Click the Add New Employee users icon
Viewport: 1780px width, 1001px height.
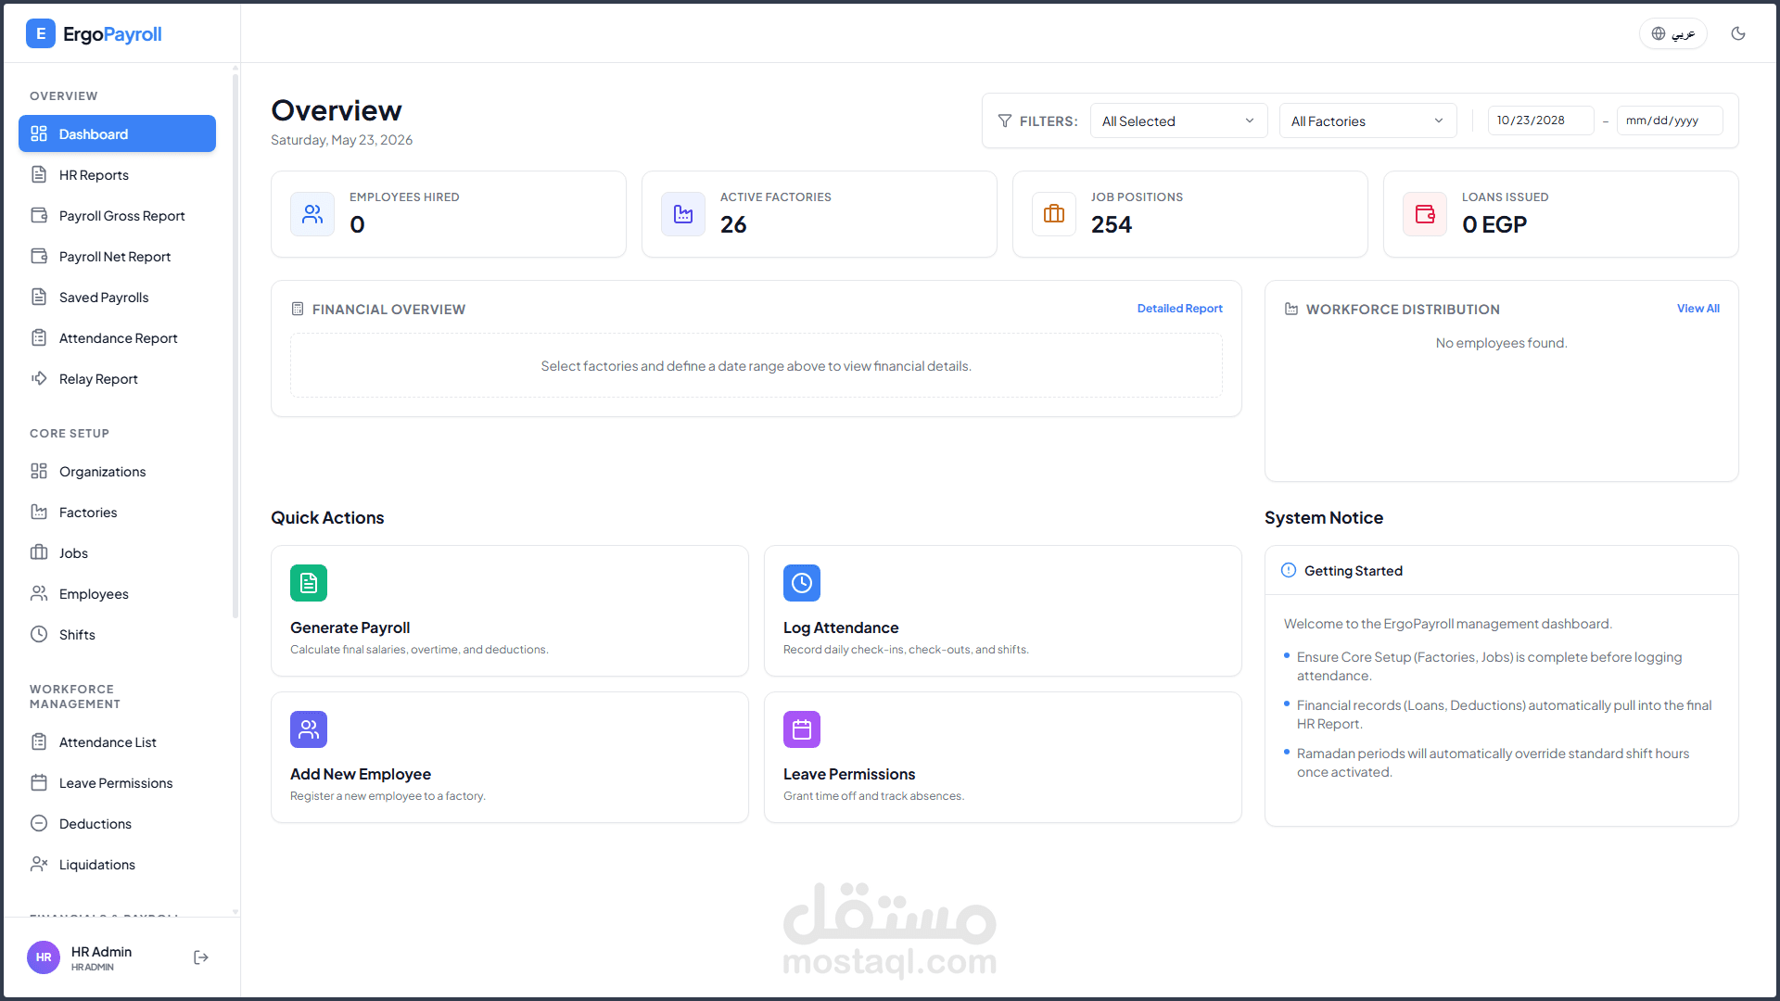[x=309, y=729]
